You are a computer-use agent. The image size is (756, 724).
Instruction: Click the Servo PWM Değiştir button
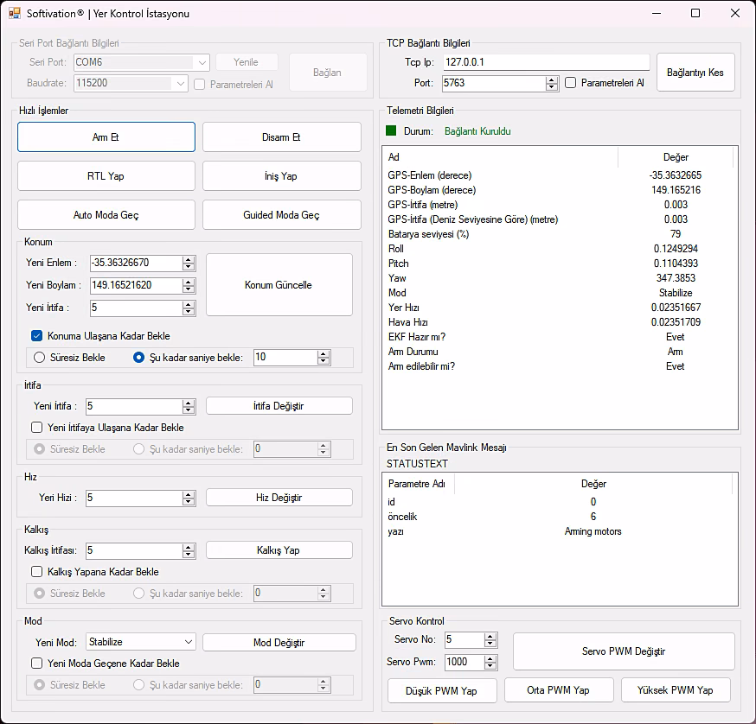[624, 651]
